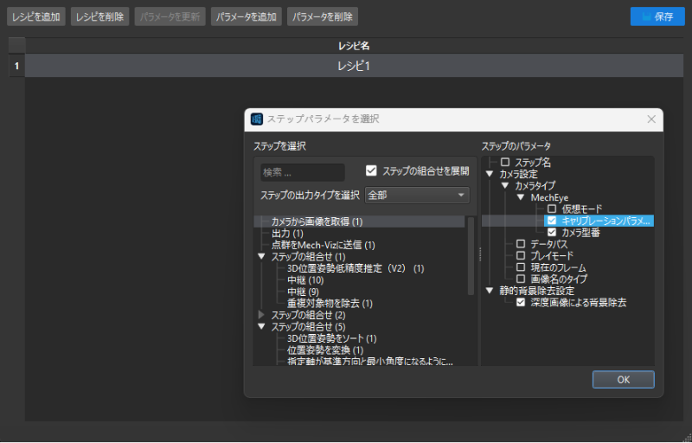Collapse the MechEye node
Screen dimensions: 692x443
(x=521, y=197)
